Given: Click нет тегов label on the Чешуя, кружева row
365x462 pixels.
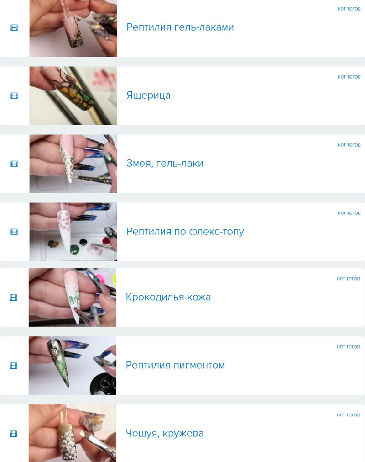Looking at the screenshot, I should 348,414.
